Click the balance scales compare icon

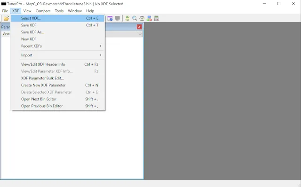[142, 18]
